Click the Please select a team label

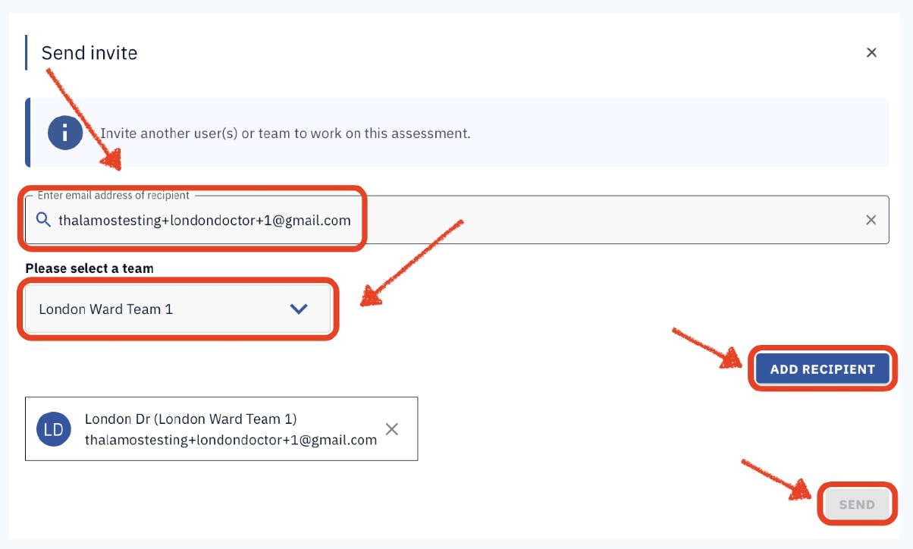pos(89,268)
